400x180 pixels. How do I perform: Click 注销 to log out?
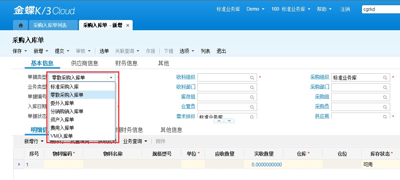(345, 9)
